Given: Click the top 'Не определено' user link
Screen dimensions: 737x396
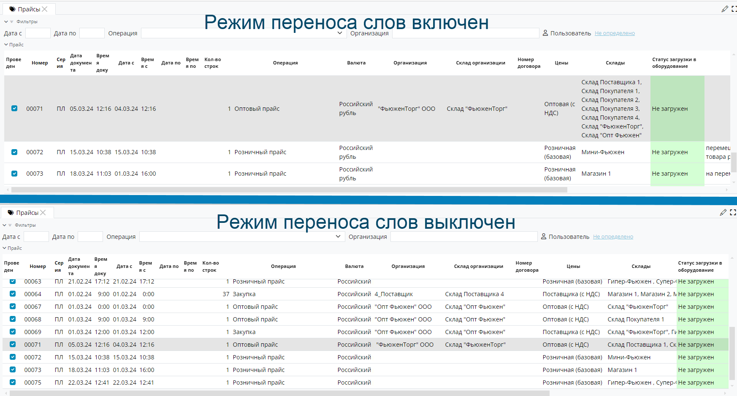Looking at the screenshot, I should [x=615, y=33].
